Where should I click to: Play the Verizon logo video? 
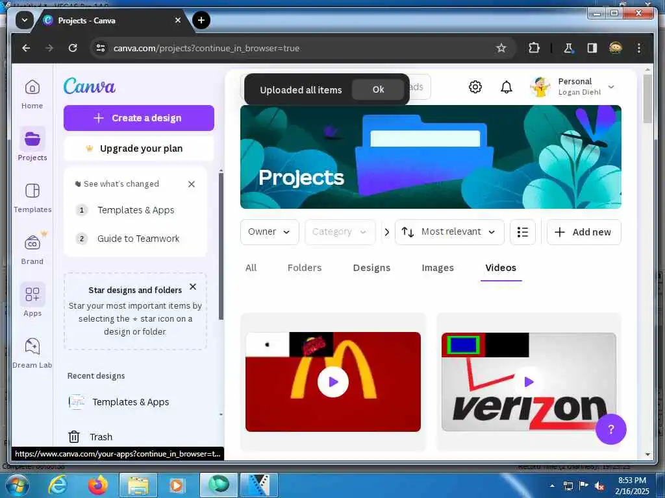point(529,382)
